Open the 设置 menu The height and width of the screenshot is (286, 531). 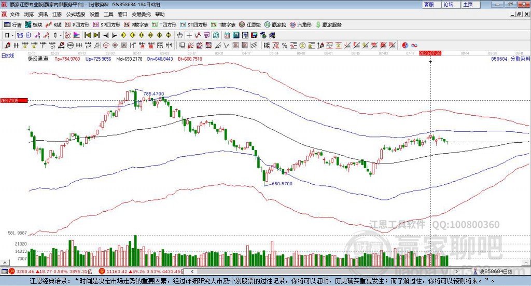94,14
